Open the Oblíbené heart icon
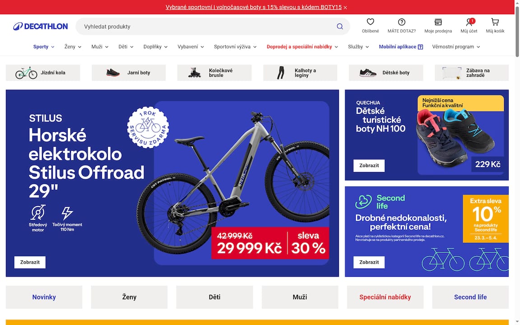 click(370, 22)
